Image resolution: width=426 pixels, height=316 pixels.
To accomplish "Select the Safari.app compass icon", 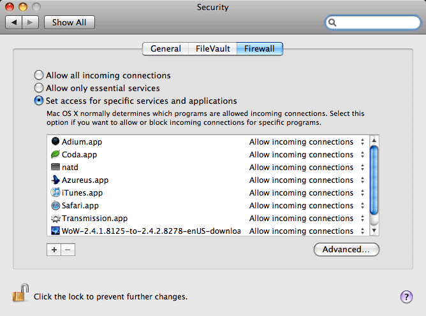I will (55, 205).
